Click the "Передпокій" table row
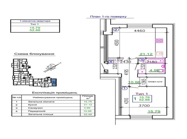The width and height of the screenshot is (187, 139). click(53, 111)
